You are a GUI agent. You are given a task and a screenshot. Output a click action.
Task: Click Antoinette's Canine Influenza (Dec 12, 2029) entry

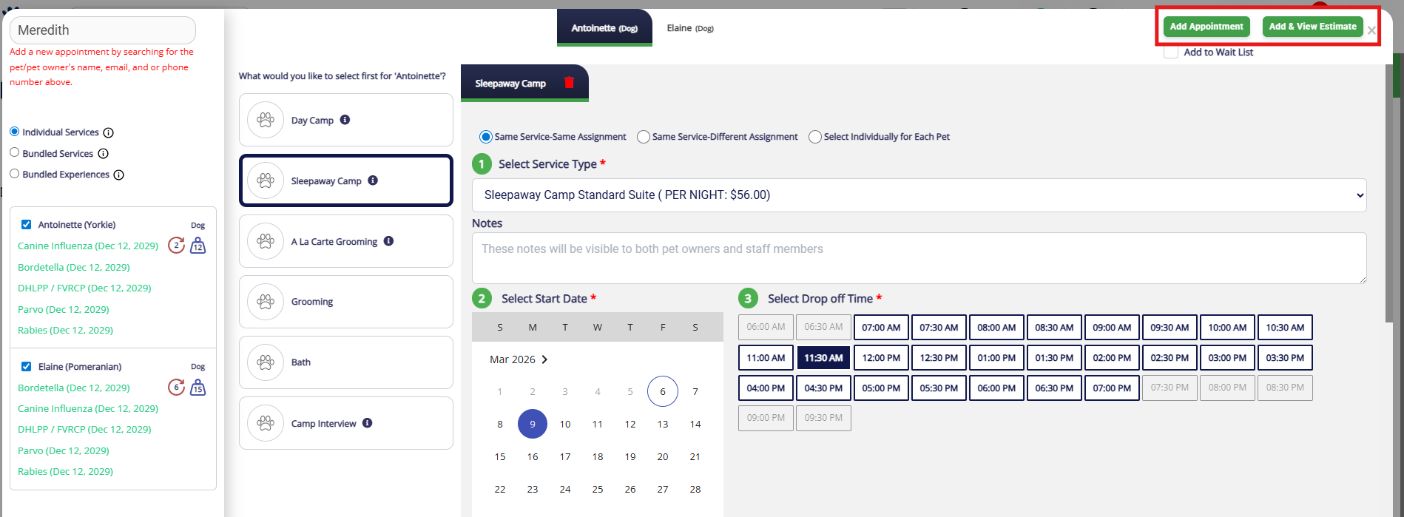(x=88, y=246)
